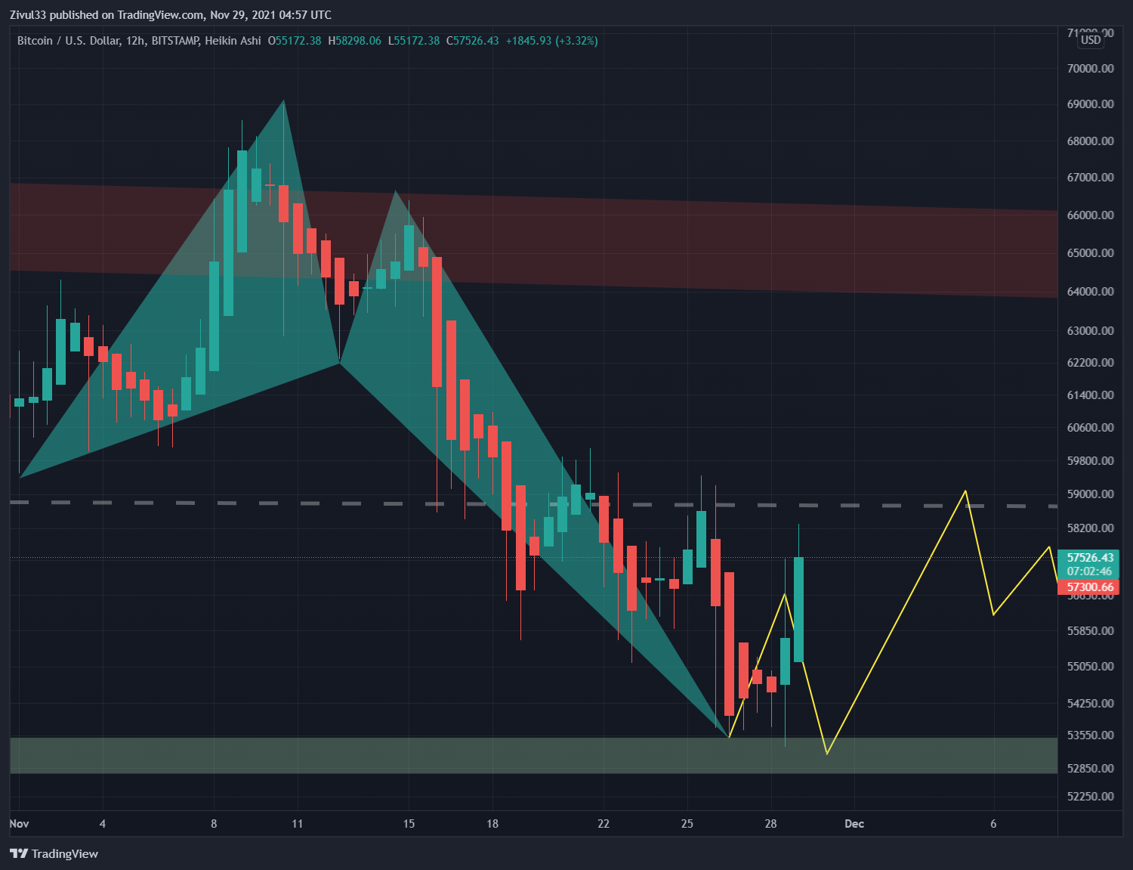Screen dimensions: 1133x870
Task: Click the 18 date label on time axis
Action: 492,824
